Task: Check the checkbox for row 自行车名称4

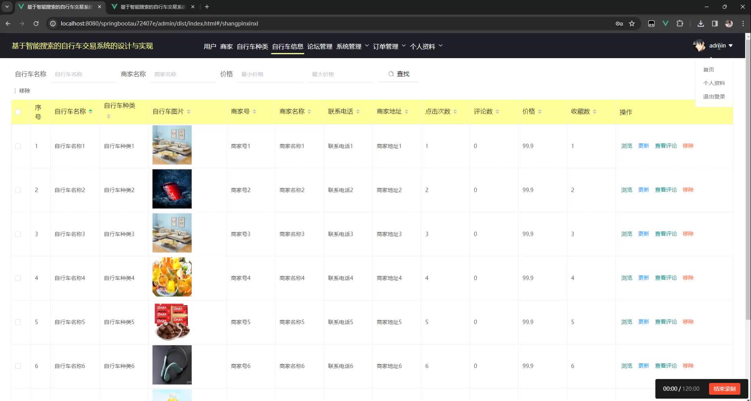Action: pos(18,278)
